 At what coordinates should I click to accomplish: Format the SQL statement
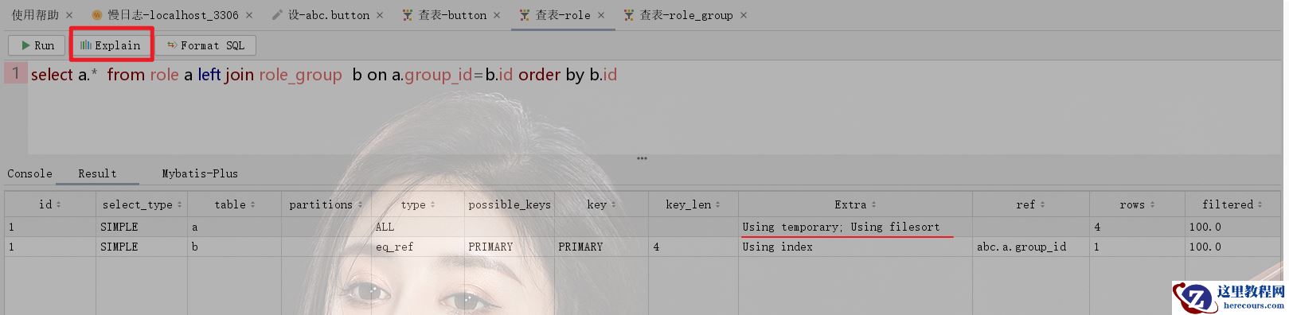[x=205, y=45]
